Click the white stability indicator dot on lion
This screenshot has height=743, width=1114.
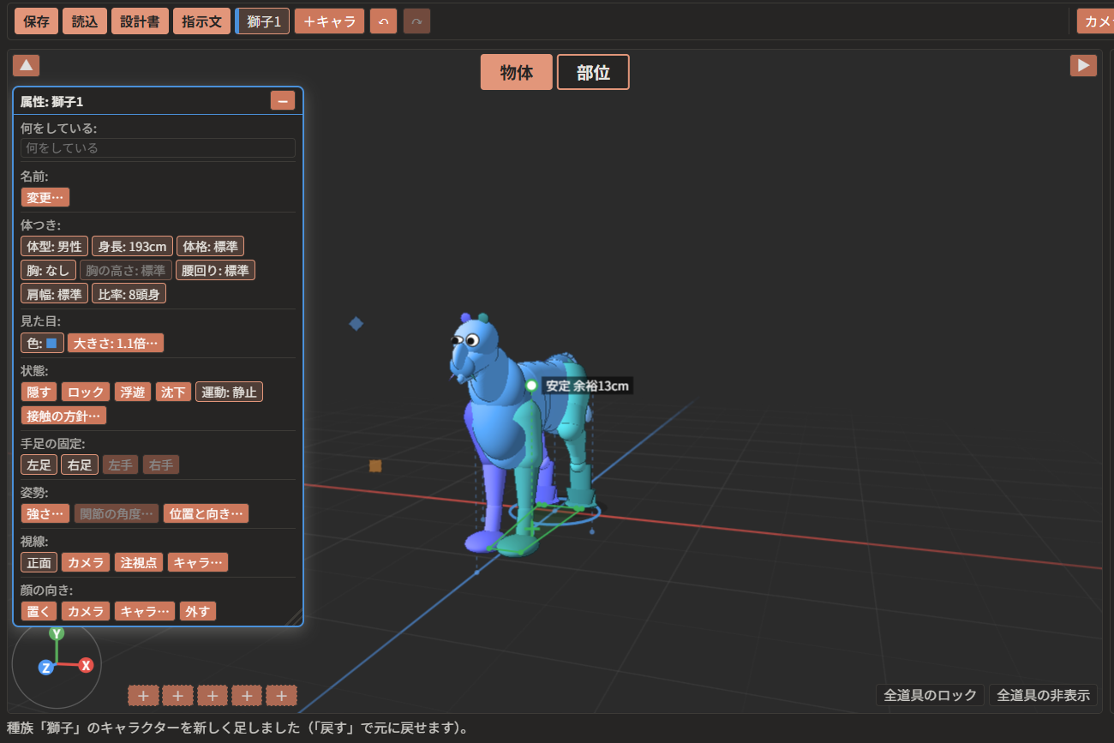point(531,386)
